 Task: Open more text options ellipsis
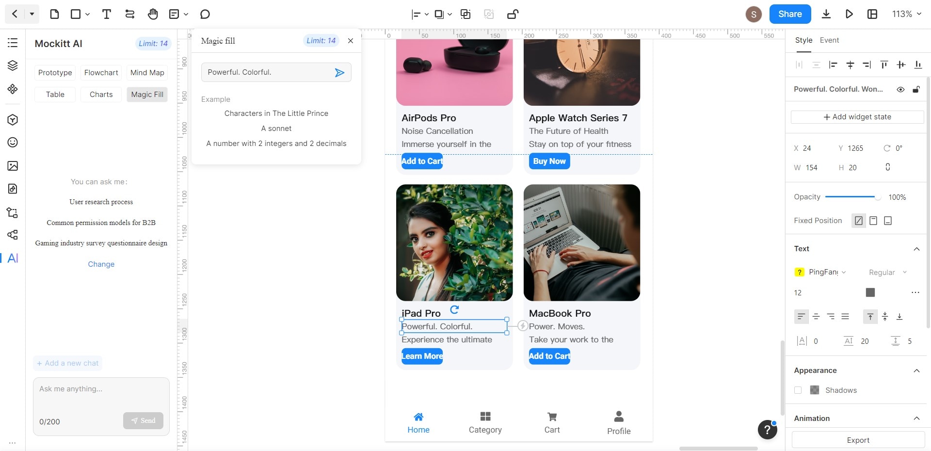tap(915, 292)
